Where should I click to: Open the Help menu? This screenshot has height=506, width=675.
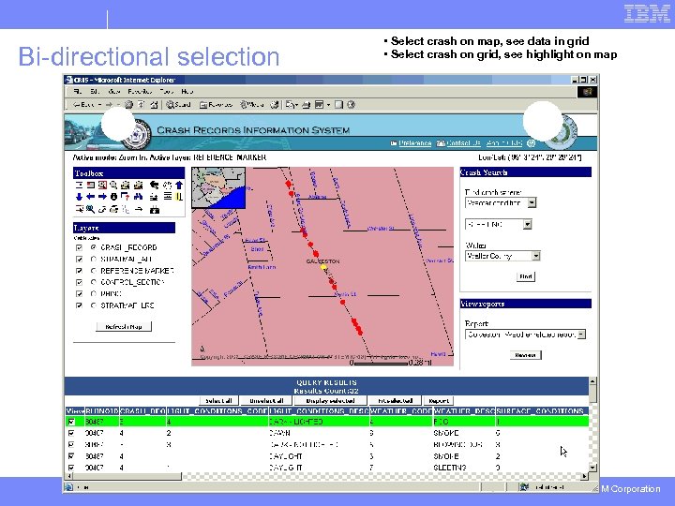(x=187, y=91)
